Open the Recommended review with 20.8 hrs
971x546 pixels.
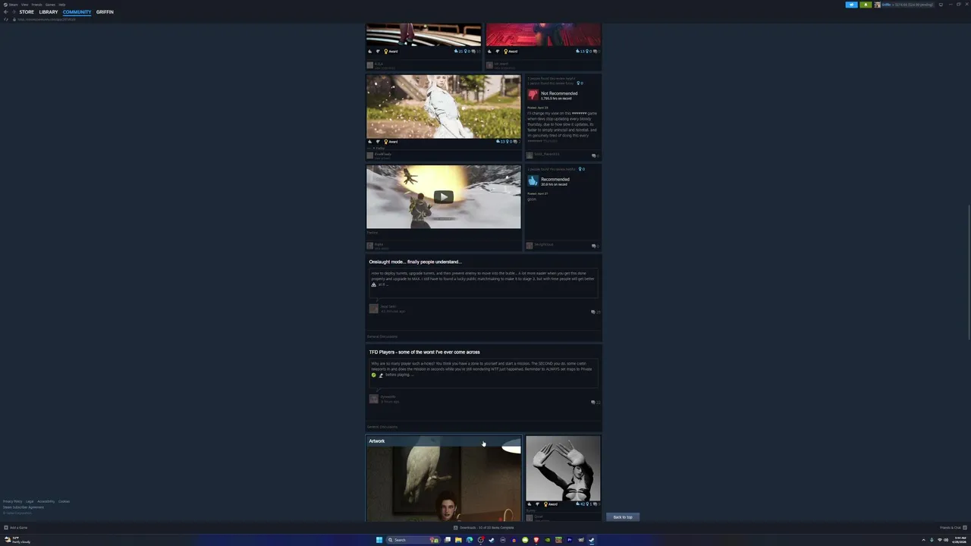click(562, 206)
